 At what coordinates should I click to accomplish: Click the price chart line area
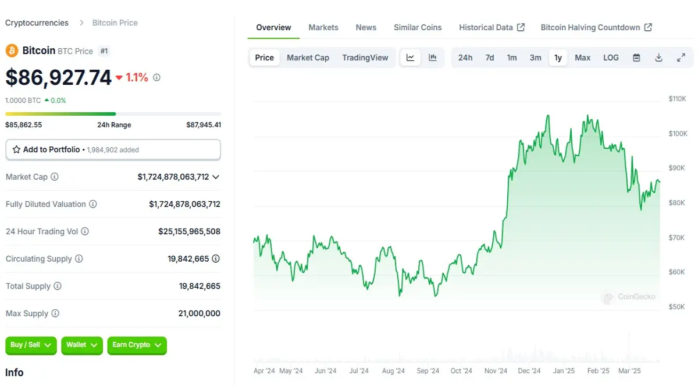[457, 206]
